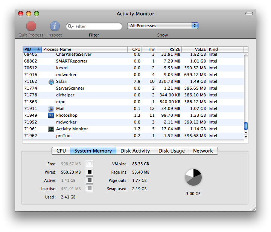Sort by RSIZE column header

pos(169,49)
